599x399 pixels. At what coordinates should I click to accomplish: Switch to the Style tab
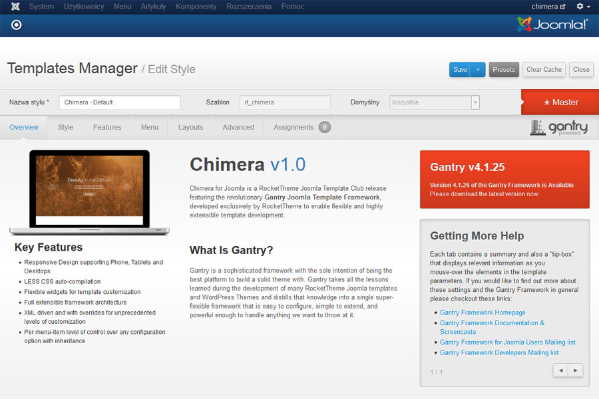65,127
